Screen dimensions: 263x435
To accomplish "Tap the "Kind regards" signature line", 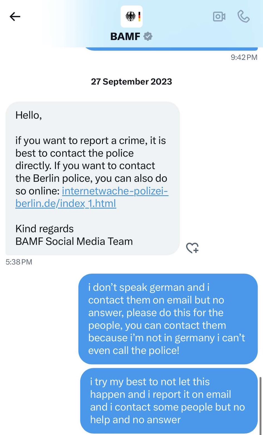I will [x=45, y=229].
